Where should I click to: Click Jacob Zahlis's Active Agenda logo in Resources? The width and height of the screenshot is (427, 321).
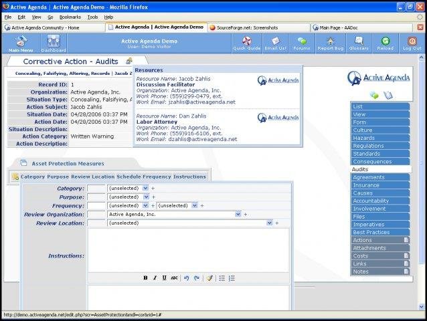(278, 80)
